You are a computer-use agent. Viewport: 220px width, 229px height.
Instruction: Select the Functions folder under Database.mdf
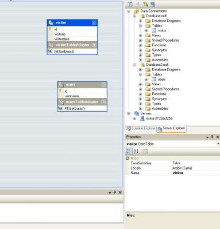click(159, 45)
